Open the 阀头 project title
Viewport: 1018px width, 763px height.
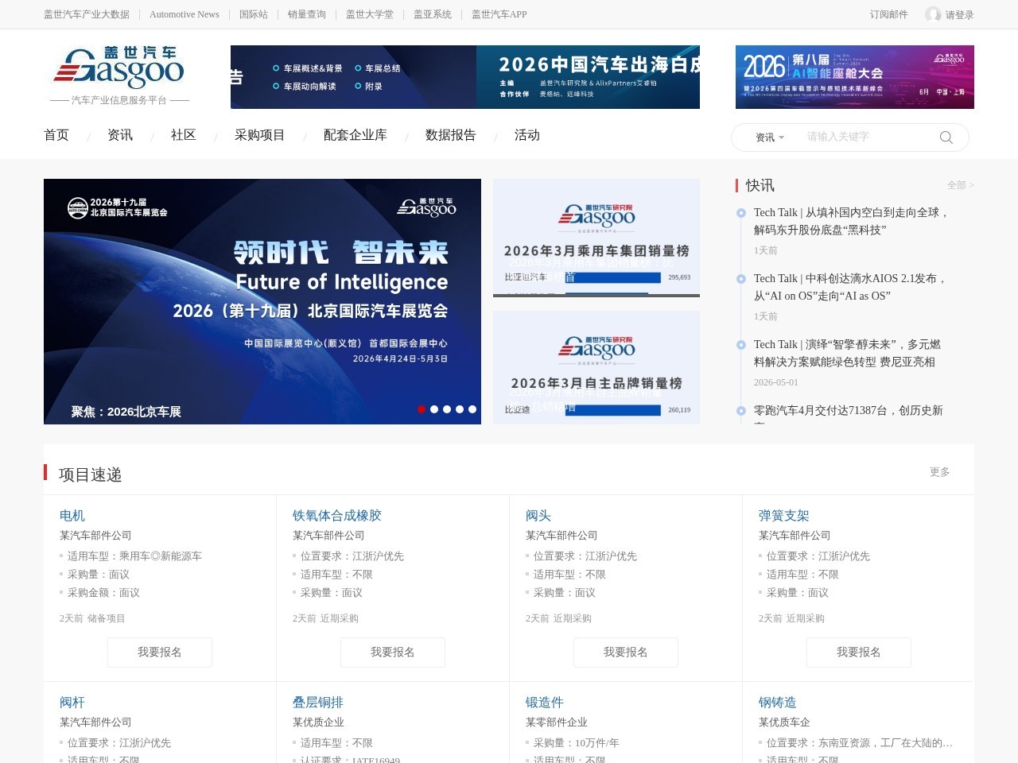pos(538,516)
